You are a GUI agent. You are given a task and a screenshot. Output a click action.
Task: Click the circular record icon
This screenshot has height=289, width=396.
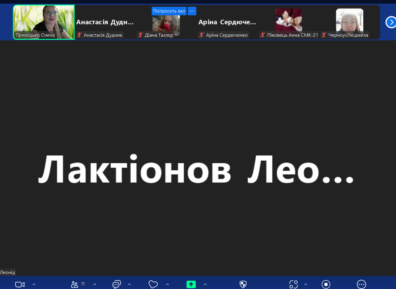326,284
